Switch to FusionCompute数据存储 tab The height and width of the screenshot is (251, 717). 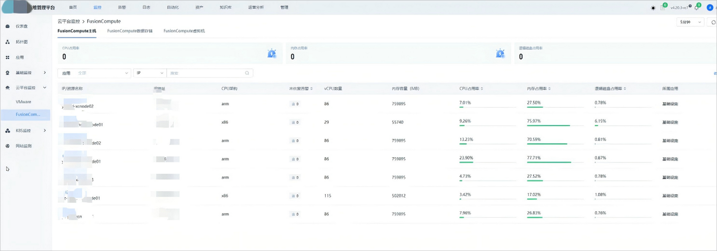coord(130,31)
